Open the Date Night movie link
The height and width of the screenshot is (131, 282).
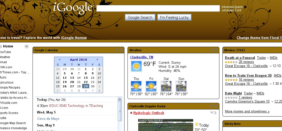[233, 93]
